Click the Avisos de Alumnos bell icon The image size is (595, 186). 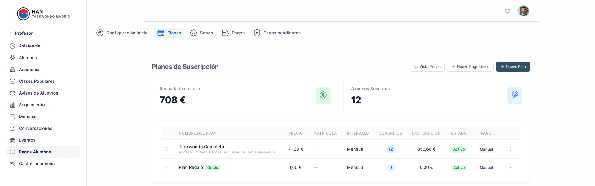12,93
